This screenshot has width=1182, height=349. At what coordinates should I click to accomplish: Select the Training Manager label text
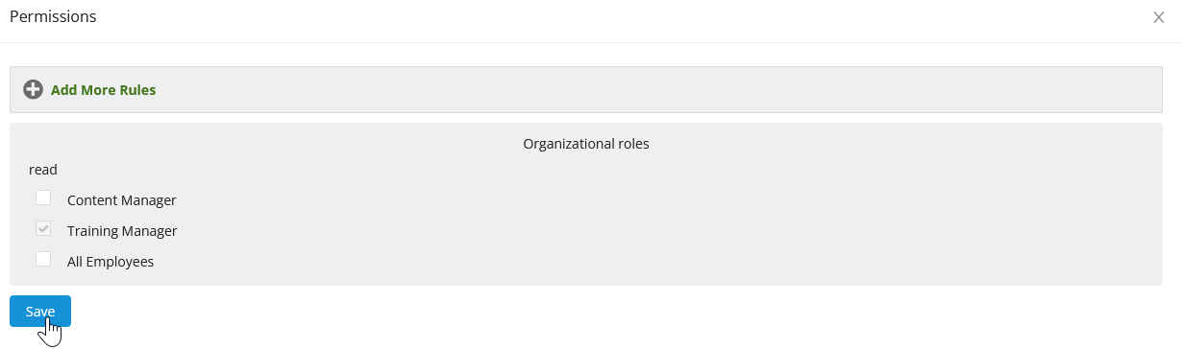(122, 231)
